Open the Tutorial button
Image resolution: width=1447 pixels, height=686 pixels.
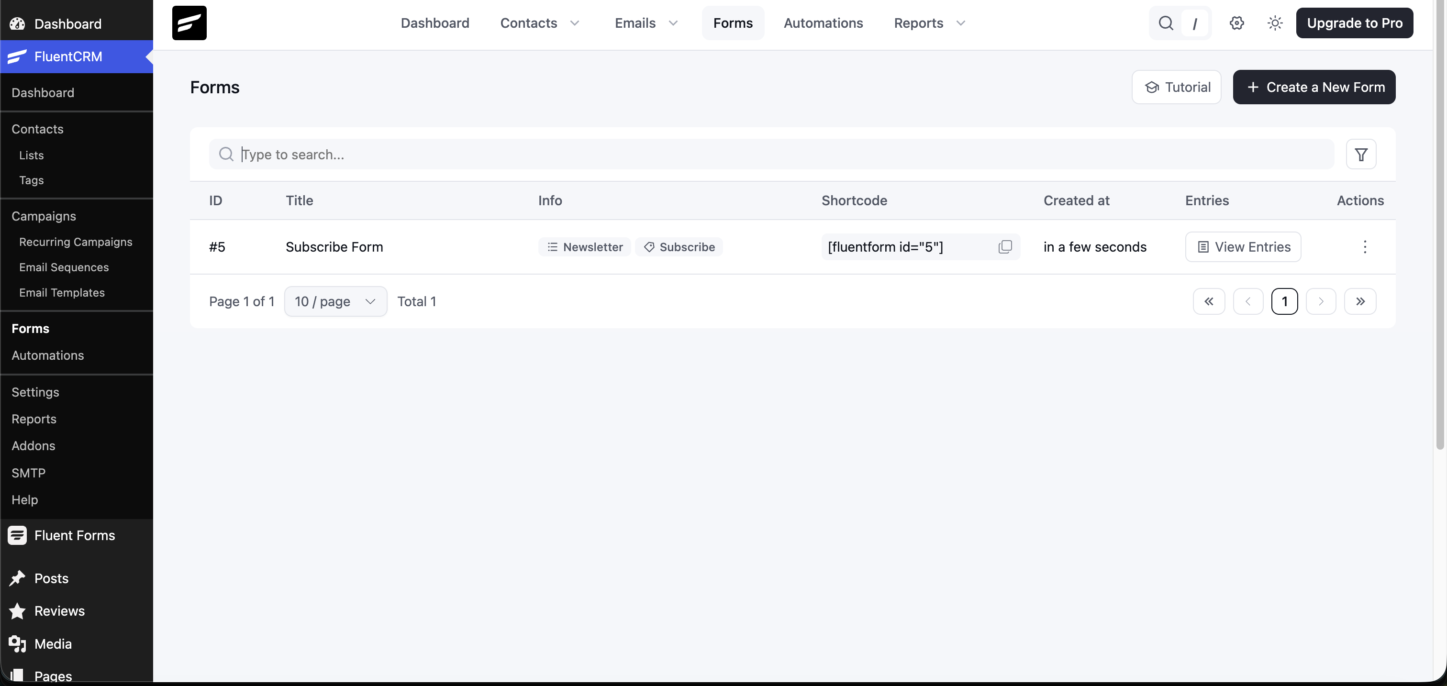[1176, 87]
